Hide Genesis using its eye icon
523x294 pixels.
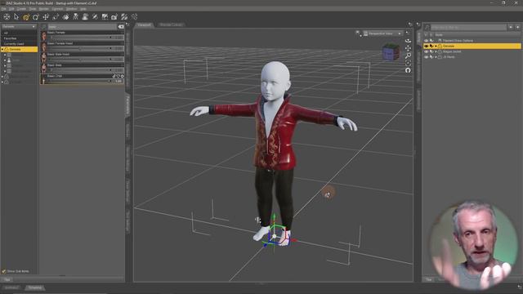click(427, 46)
